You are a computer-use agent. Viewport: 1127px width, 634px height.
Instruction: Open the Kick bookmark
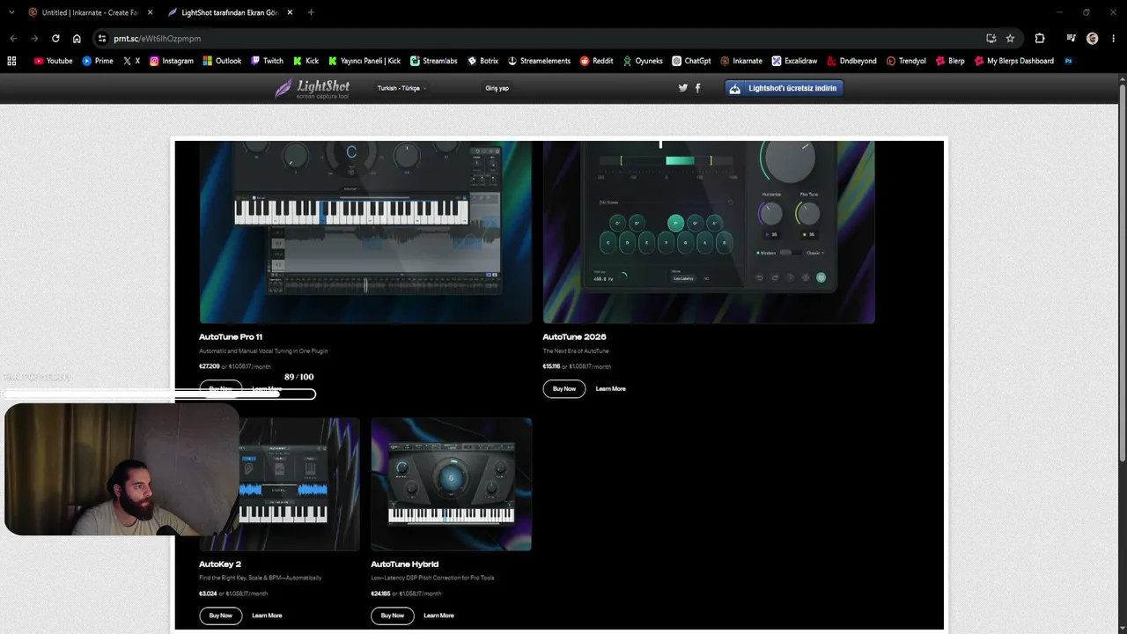click(x=306, y=61)
